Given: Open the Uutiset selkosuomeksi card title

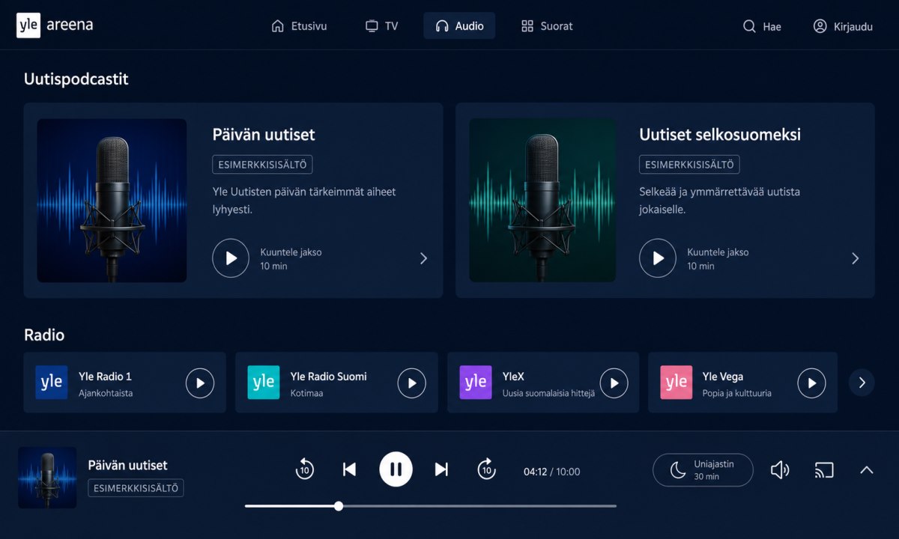Looking at the screenshot, I should click(x=720, y=135).
